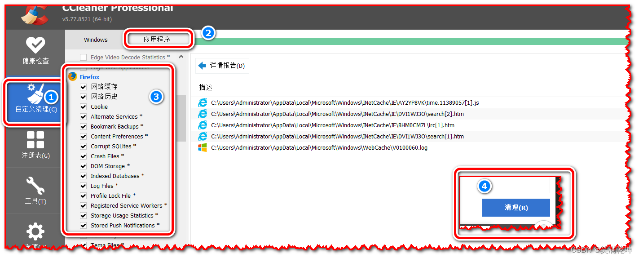Viewport: 639px width, 258px height.
Task: Open the Health Check (健康检查) section
Action: tap(35, 51)
